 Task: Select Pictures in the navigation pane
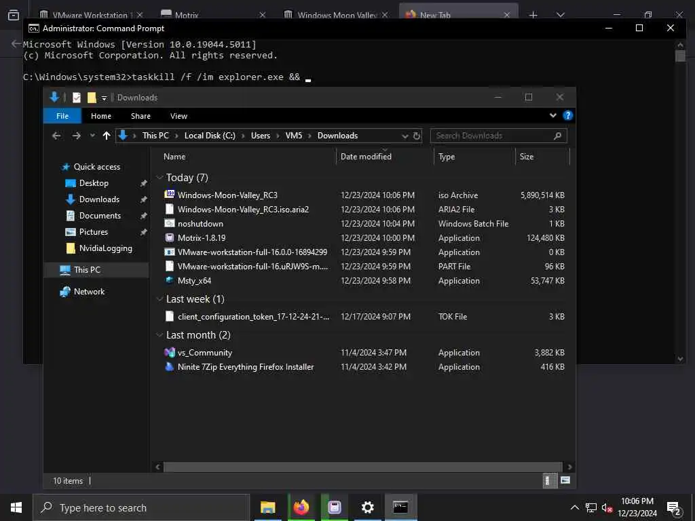(94, 232)
